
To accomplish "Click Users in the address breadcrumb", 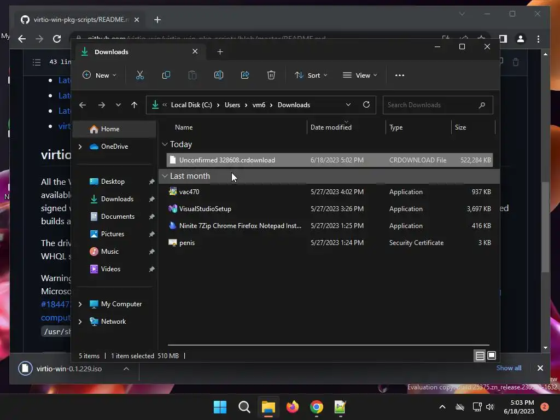I will [232, 105].
